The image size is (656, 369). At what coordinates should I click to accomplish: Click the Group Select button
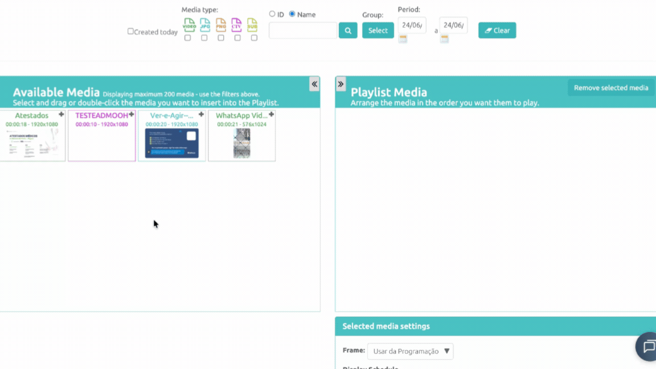point(378,30)
